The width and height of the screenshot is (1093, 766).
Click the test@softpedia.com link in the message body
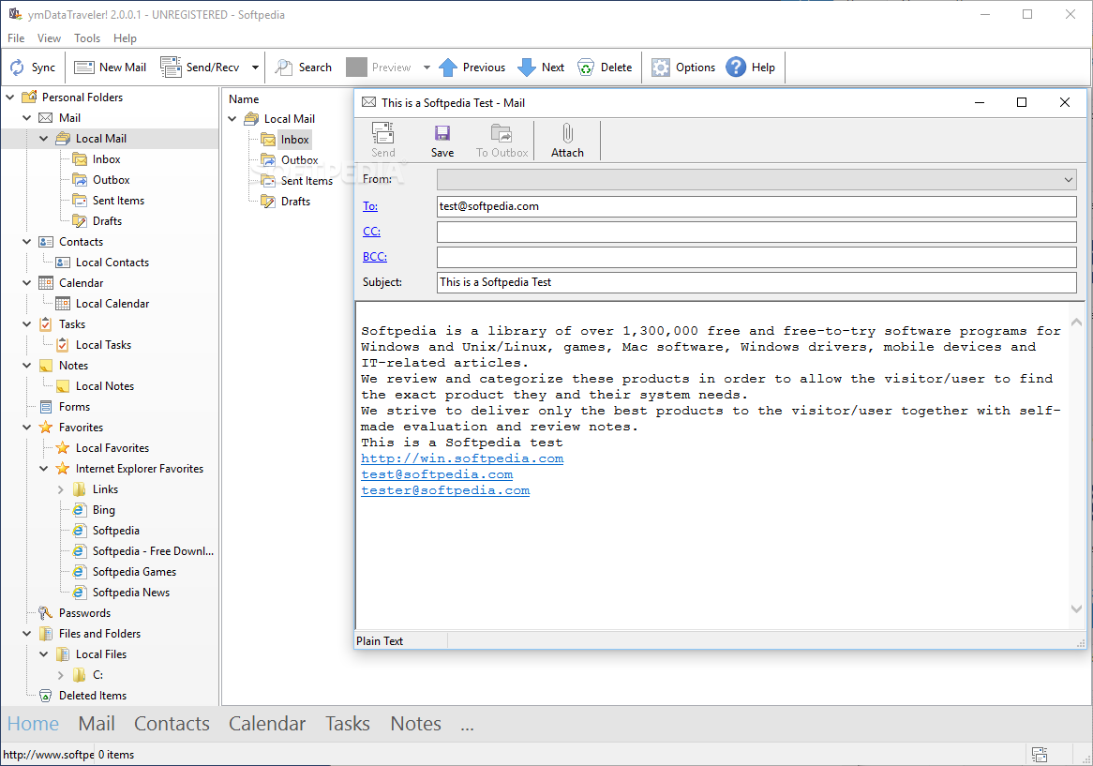(x=437, y=474)
